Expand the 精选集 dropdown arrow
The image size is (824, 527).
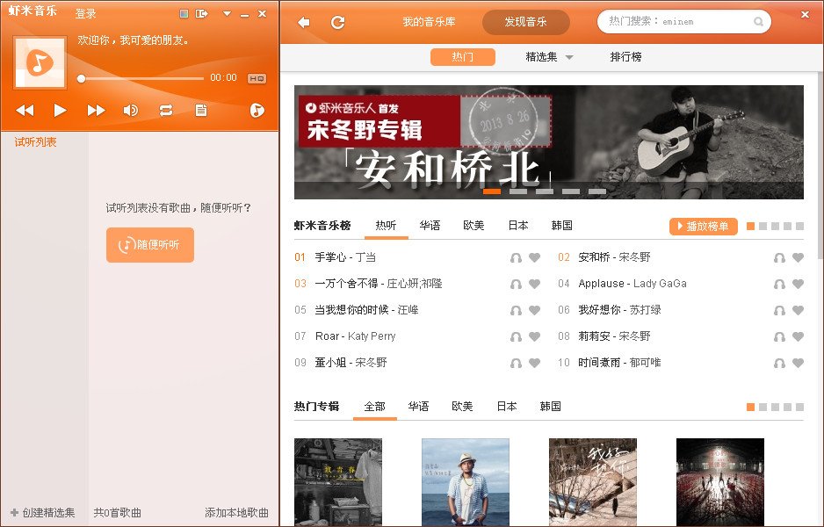[569, 57]
